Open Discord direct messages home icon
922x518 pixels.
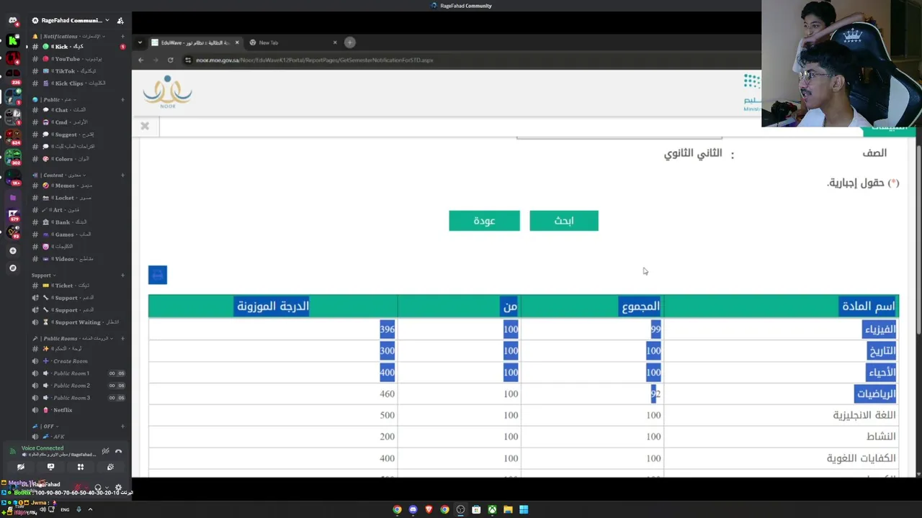click(12, 20)
